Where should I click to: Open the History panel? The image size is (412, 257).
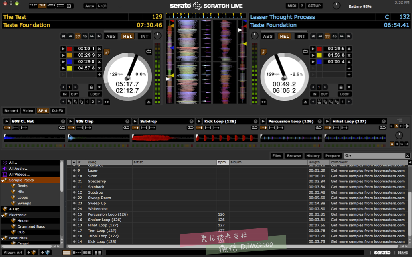(x=313, y=156)
